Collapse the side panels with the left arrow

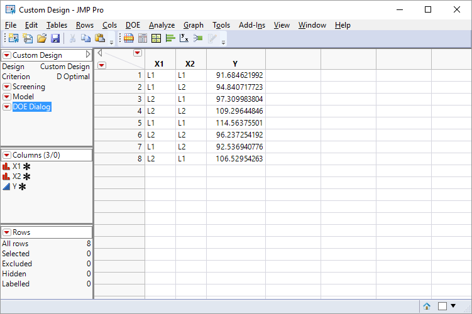100,53
